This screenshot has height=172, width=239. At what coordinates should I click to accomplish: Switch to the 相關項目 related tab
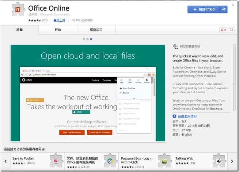96,30
